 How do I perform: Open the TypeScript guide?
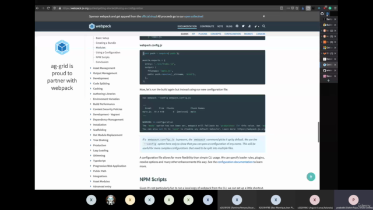pos(99,161)
